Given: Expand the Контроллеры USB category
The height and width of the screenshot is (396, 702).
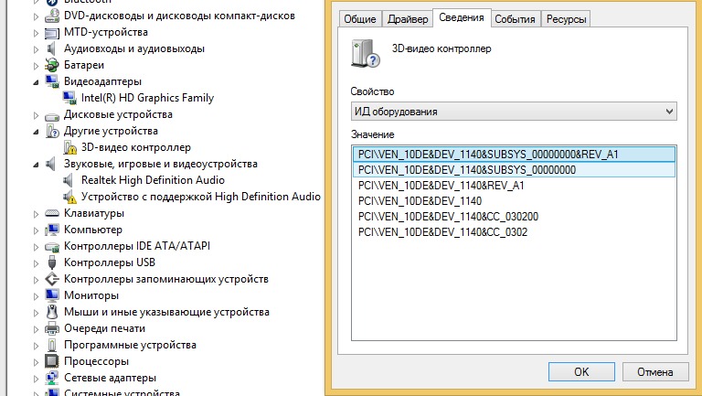Looking at the screenshot, I should click(36, 263).
